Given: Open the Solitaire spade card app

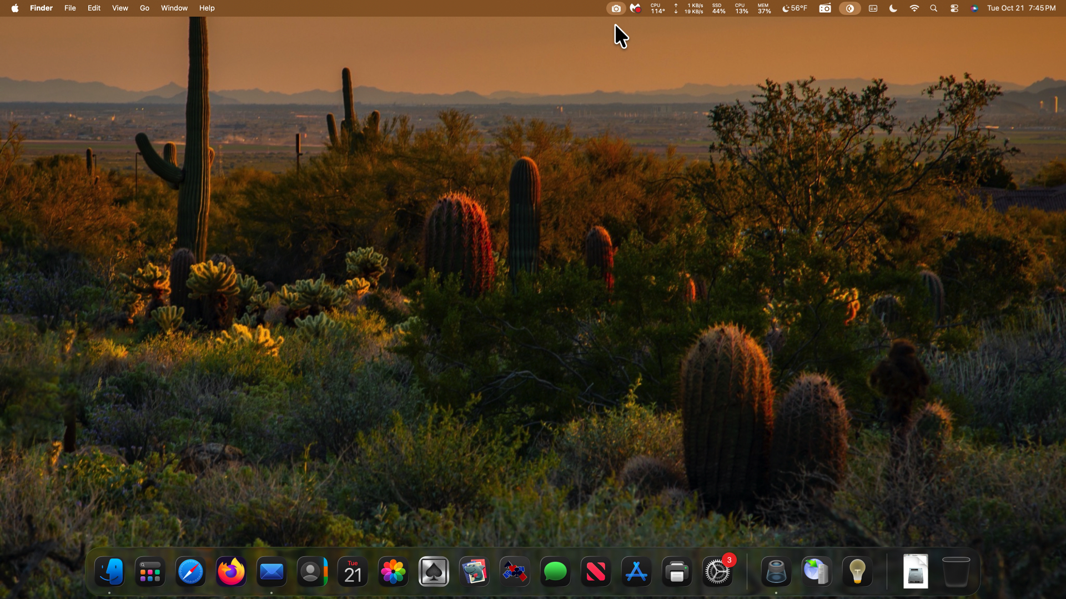Looking at the screenshot, I should (x=434, y=572).
